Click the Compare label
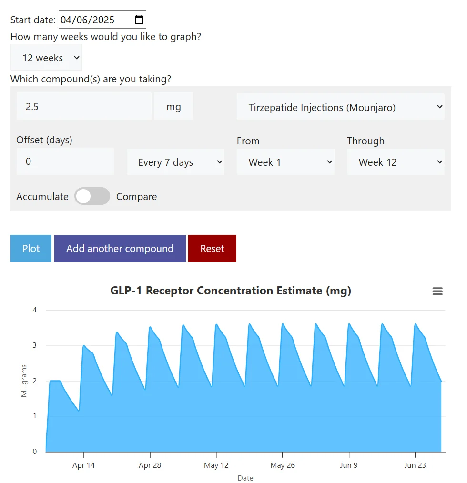467x483 pixels. pyautogui.click(x=137, y=197)
